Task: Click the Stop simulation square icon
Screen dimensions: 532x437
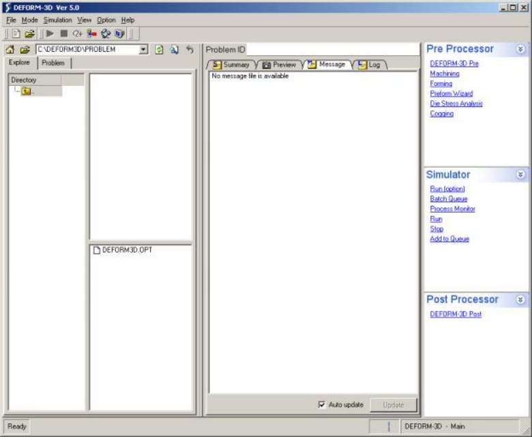Action: (x=64, y=33)
